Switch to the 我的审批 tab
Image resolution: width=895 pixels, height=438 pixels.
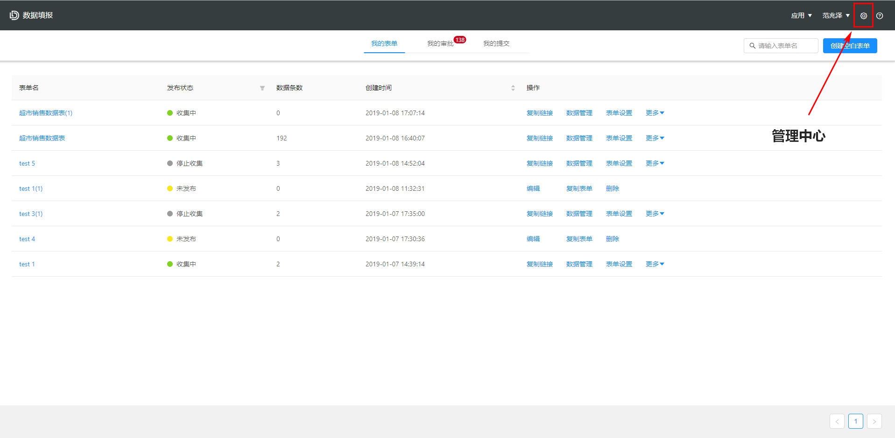(x=440, y=43)
